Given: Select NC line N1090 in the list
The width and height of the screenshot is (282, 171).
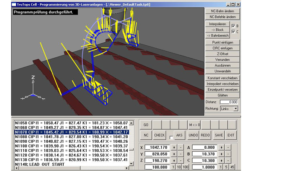Looking at the screenshot, I should (x=68, y=141).
